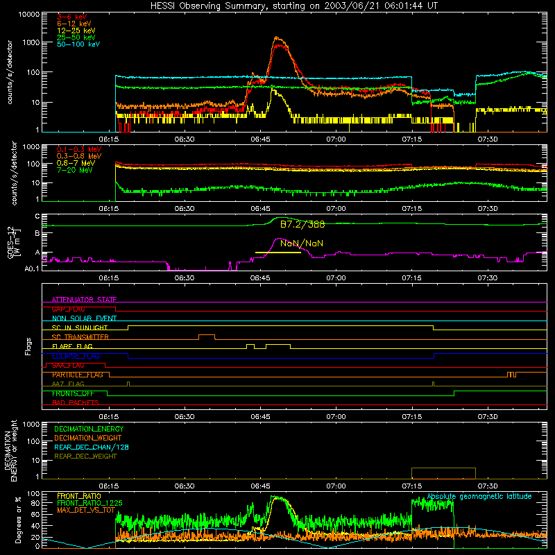
Task: Click the PARTICLE_FLAG pulse near 07:34
Action: [511, 374]
